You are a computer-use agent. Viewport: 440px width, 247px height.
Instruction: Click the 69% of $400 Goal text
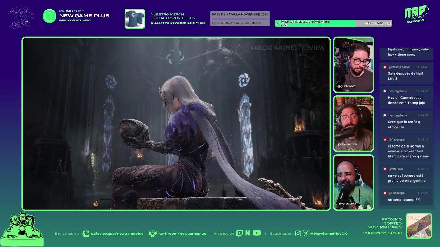(x=378, y=23)
